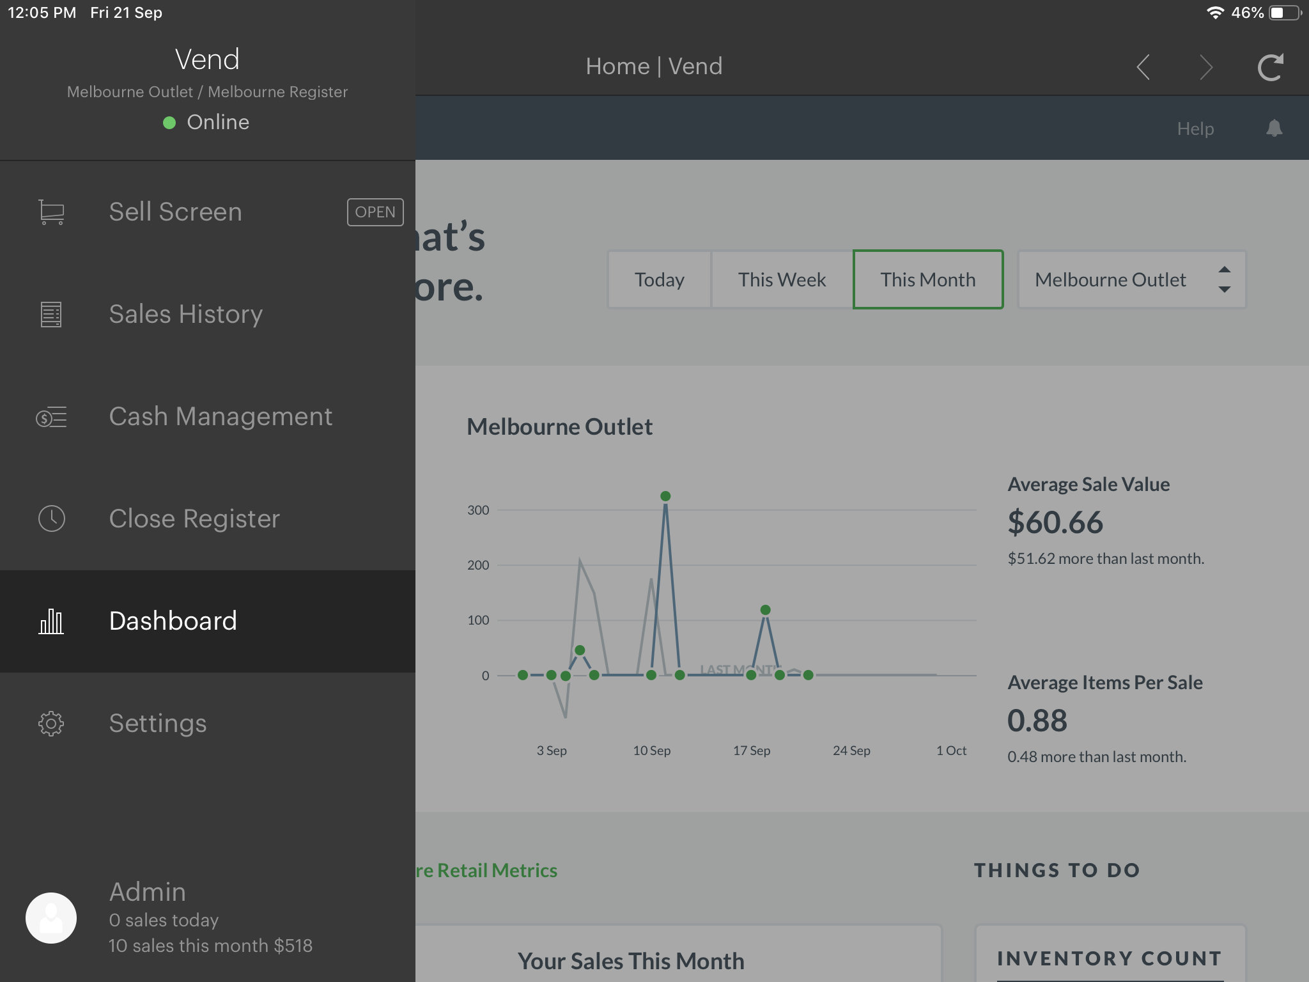1309x982 pixels.
Task: Go back with the left arrow
Action: click(1143, 67)
